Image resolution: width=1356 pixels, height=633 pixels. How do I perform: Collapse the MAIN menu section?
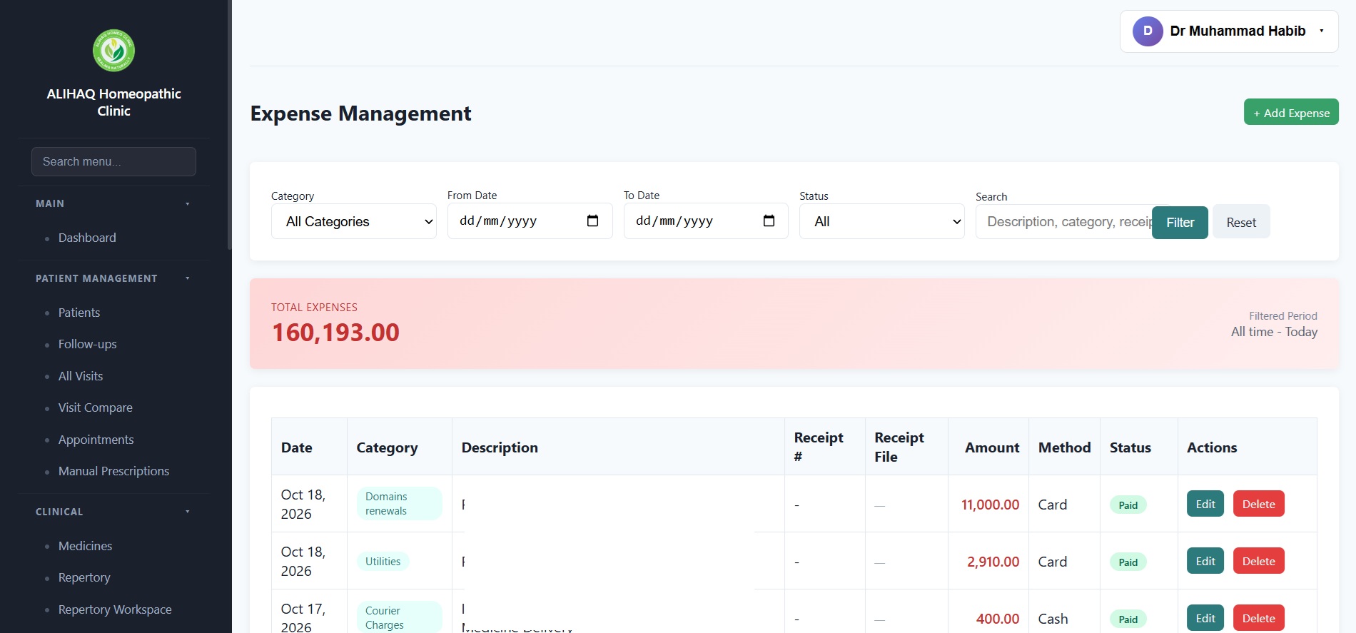click(113, 203)
